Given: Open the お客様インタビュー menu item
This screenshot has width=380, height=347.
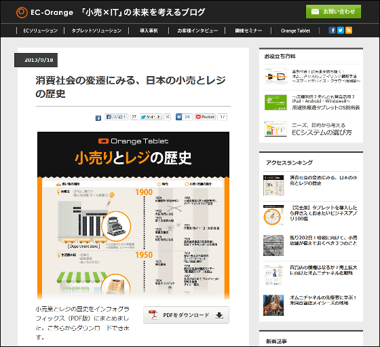Looking at the screenshot, I should point(197,31).
